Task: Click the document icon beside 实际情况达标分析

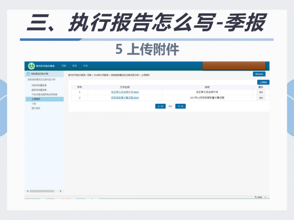Action: click(x=28, y=74)
